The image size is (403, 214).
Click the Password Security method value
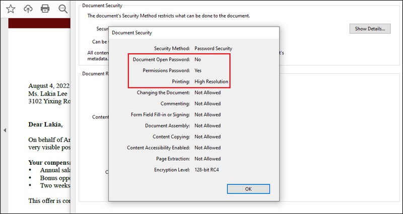pos(213,48)
